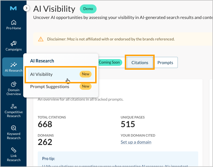The width and height of the screenshot is (213, 167).
Task: Click the Uncover AI opportunities subtitle
Action: coord(123,18)
